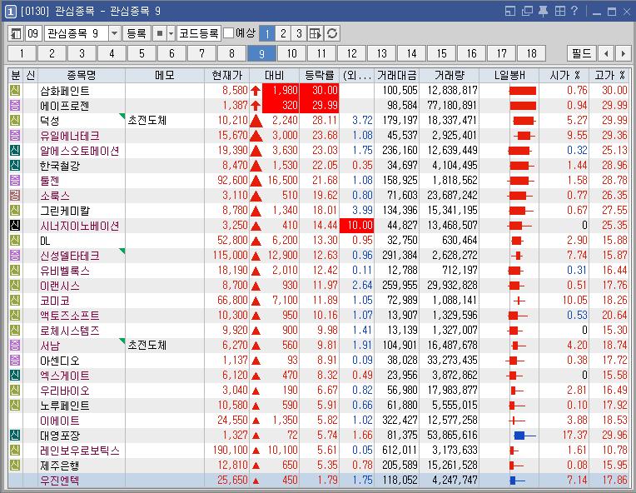Click the 신 badge next to 삼화페인트

pyautogui.click(x=15, y=90)
